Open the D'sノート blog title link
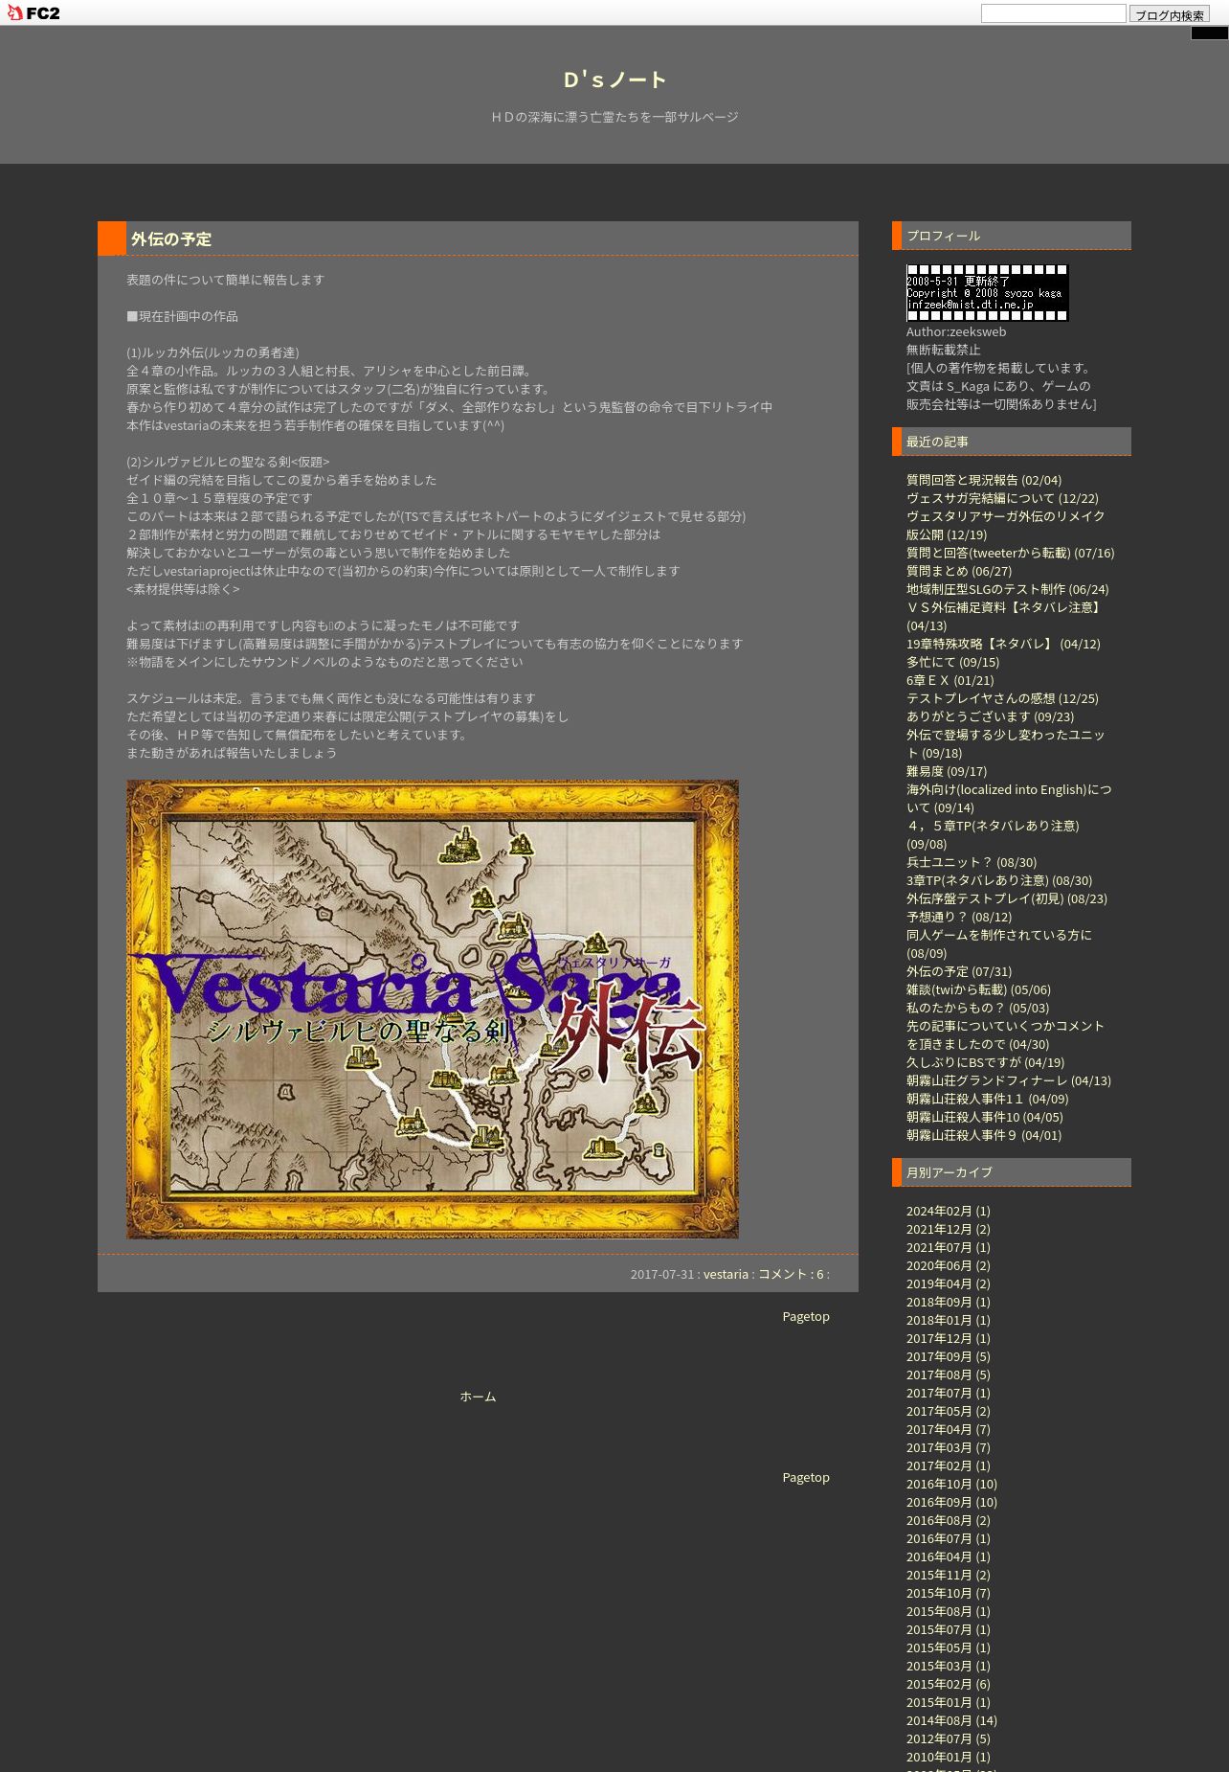The image size is (1229, 1772). 614,80
